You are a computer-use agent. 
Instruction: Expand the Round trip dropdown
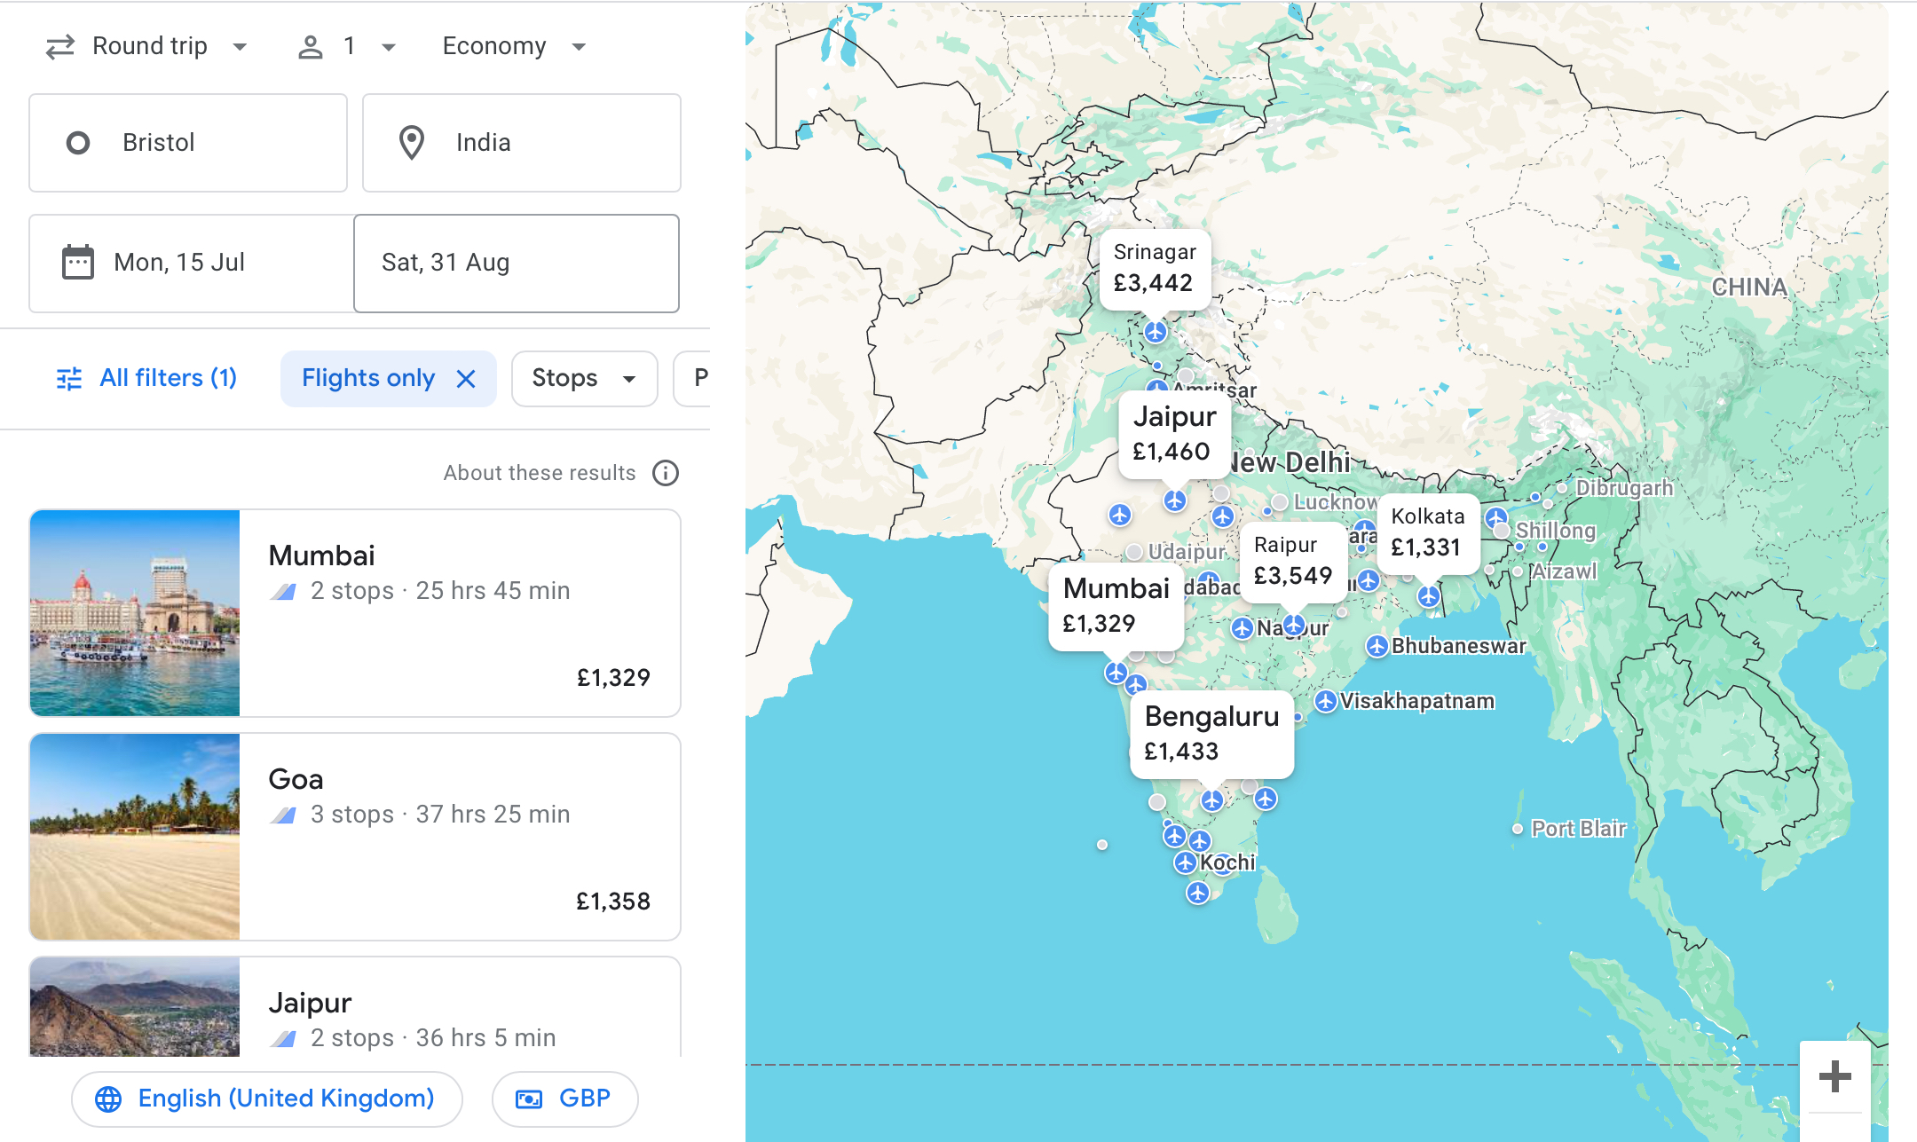(147, 46)
